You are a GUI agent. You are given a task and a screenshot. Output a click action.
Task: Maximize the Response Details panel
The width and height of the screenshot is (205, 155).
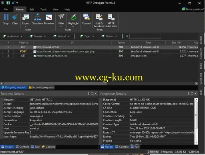192,94
